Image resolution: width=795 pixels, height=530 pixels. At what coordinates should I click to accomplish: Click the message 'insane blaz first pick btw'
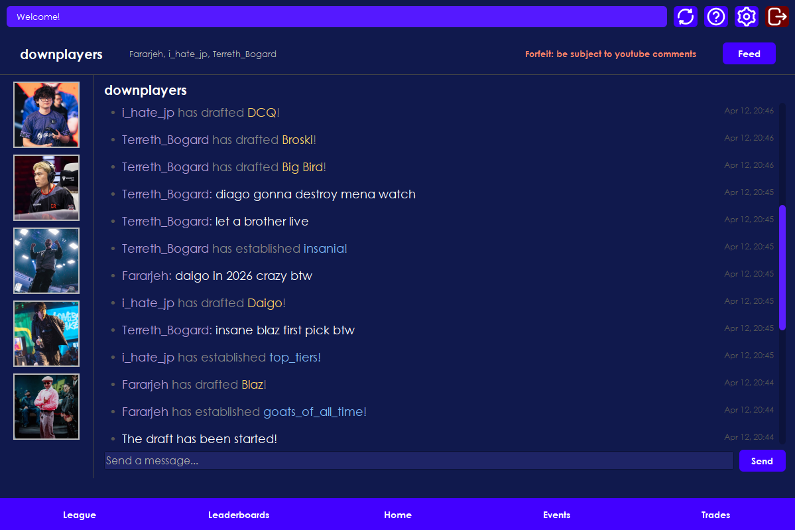tap(285, 330)
